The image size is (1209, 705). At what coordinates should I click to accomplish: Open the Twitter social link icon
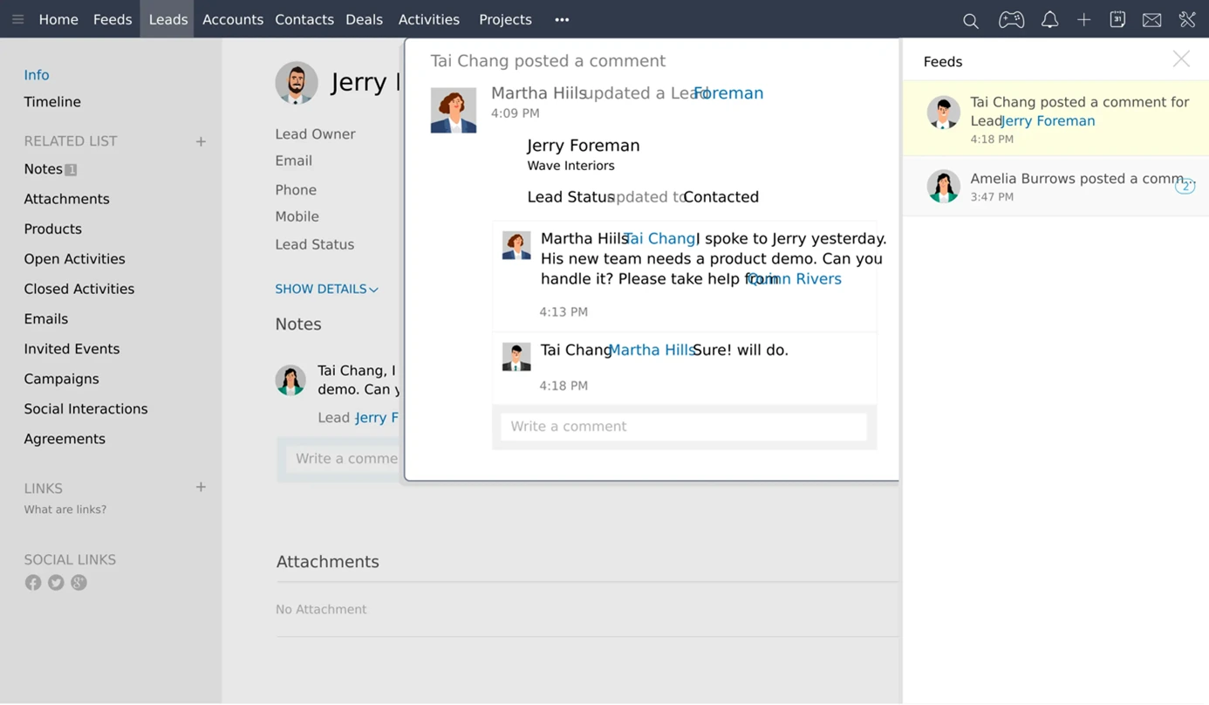click(x=56, y=583)
